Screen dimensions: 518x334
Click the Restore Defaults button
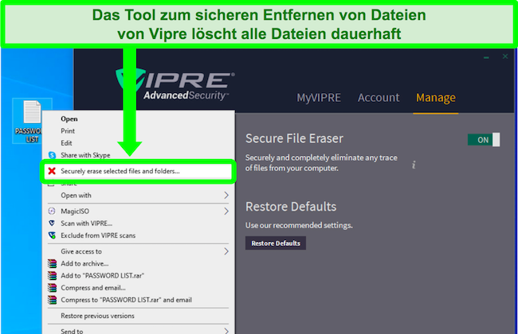(x=276, y=243)
